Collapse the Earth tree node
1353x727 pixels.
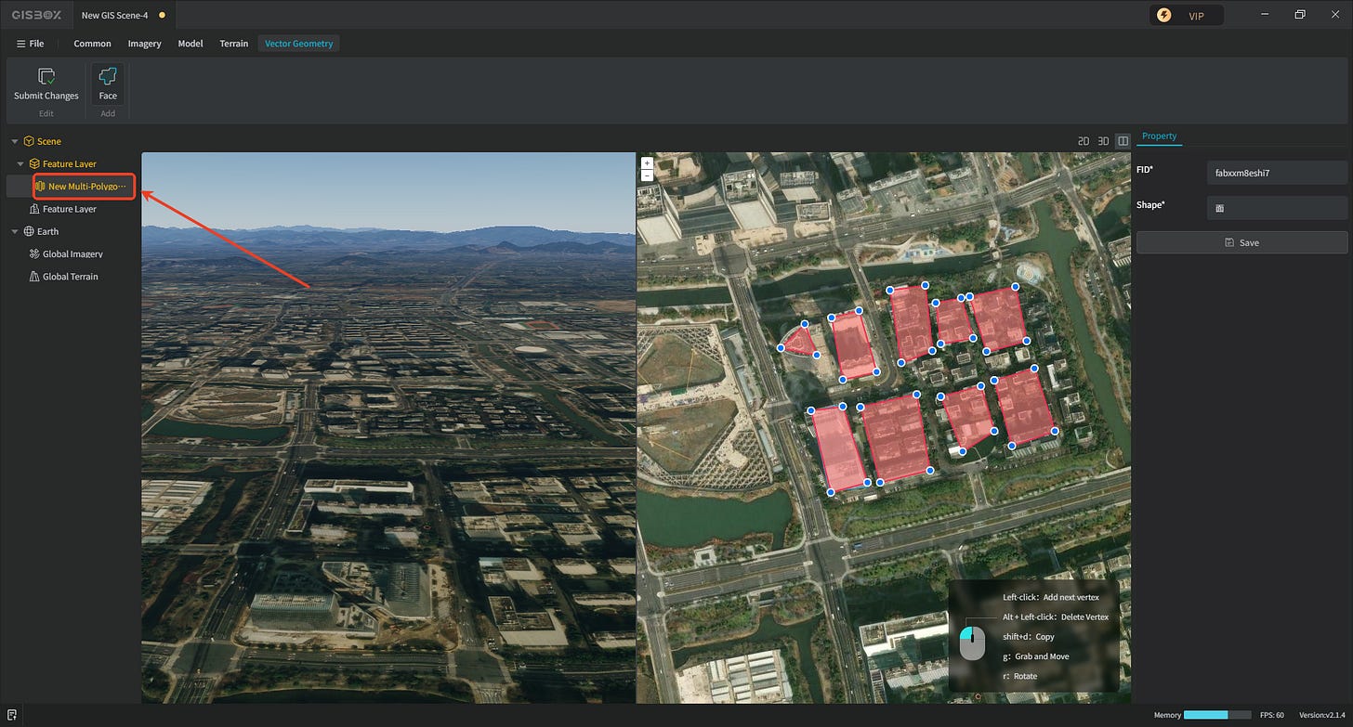(x=15, y=232)
